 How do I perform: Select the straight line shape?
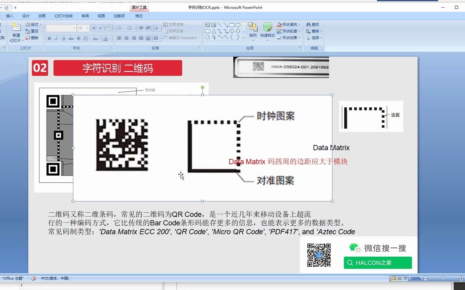tap(220, 25)
